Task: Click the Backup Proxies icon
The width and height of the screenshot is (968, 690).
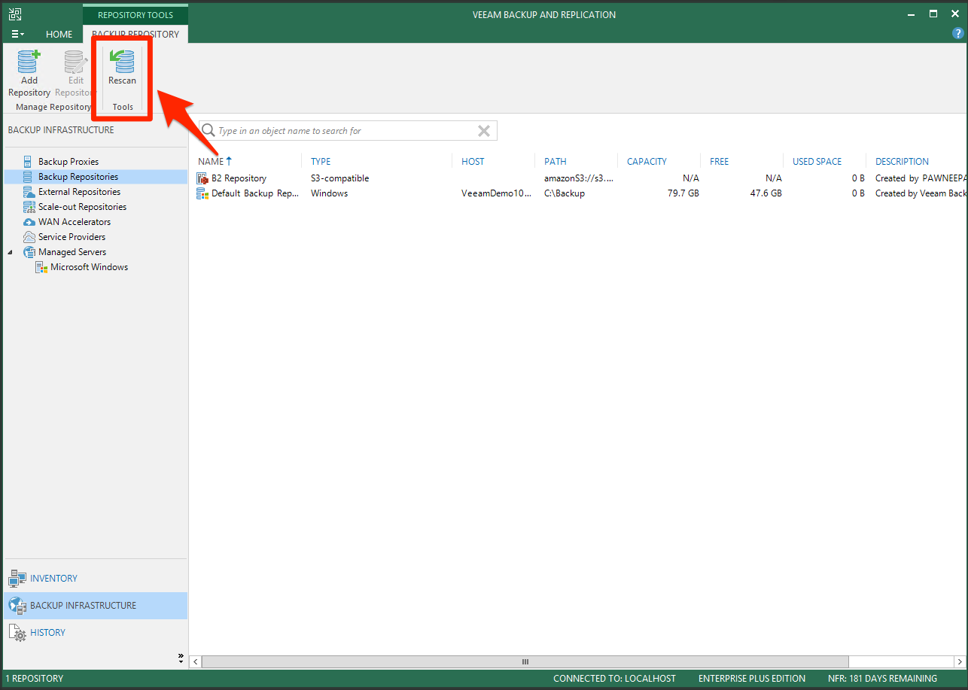Action: [x=28, y=162]
